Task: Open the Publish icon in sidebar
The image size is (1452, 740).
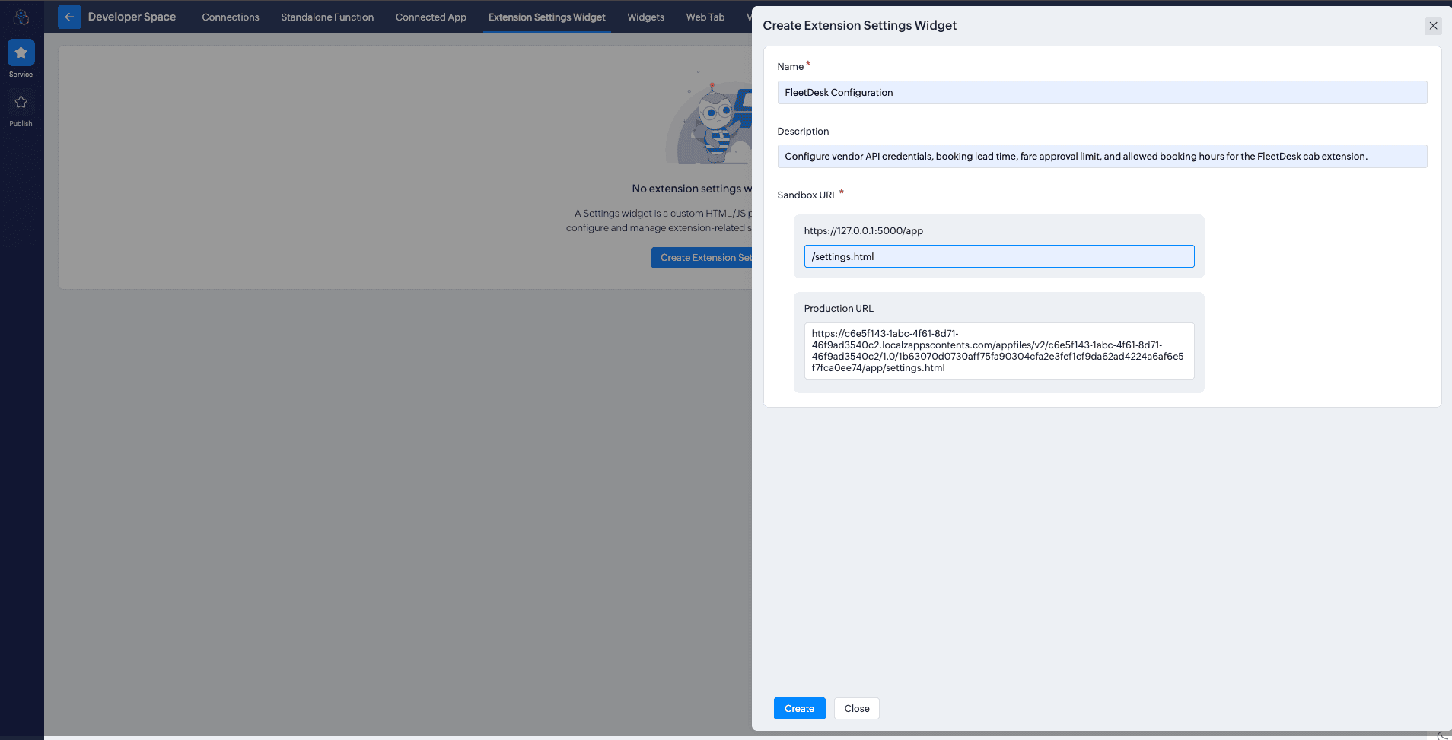Action: click(21, 102)
